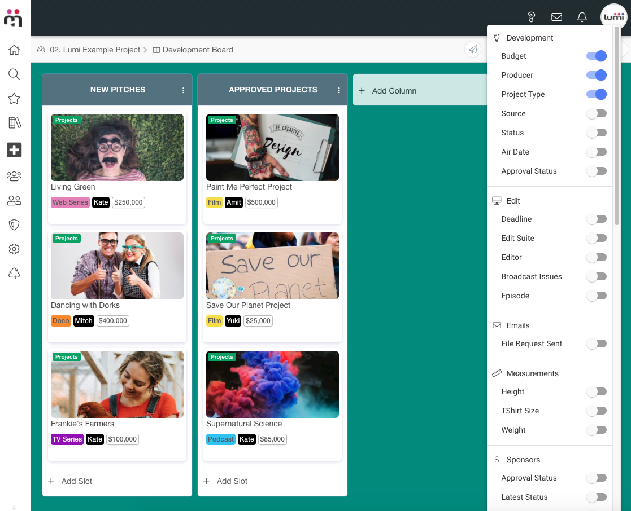Go to 02. Lumi Example Project breadcrumb
The width and height of the screenshot is (631, 511).
[x=94, y=50]
